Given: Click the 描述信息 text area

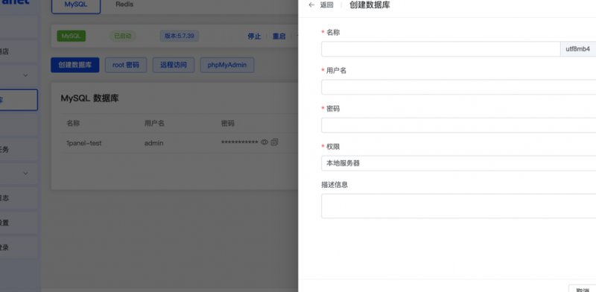Looking at the screenshot, I should (458, 206).
